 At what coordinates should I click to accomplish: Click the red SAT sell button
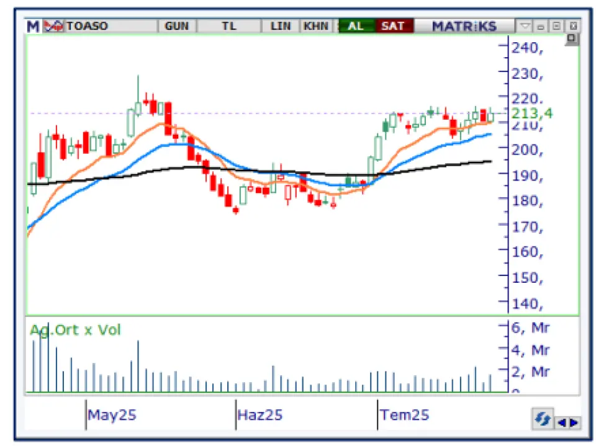coord(394,26)
